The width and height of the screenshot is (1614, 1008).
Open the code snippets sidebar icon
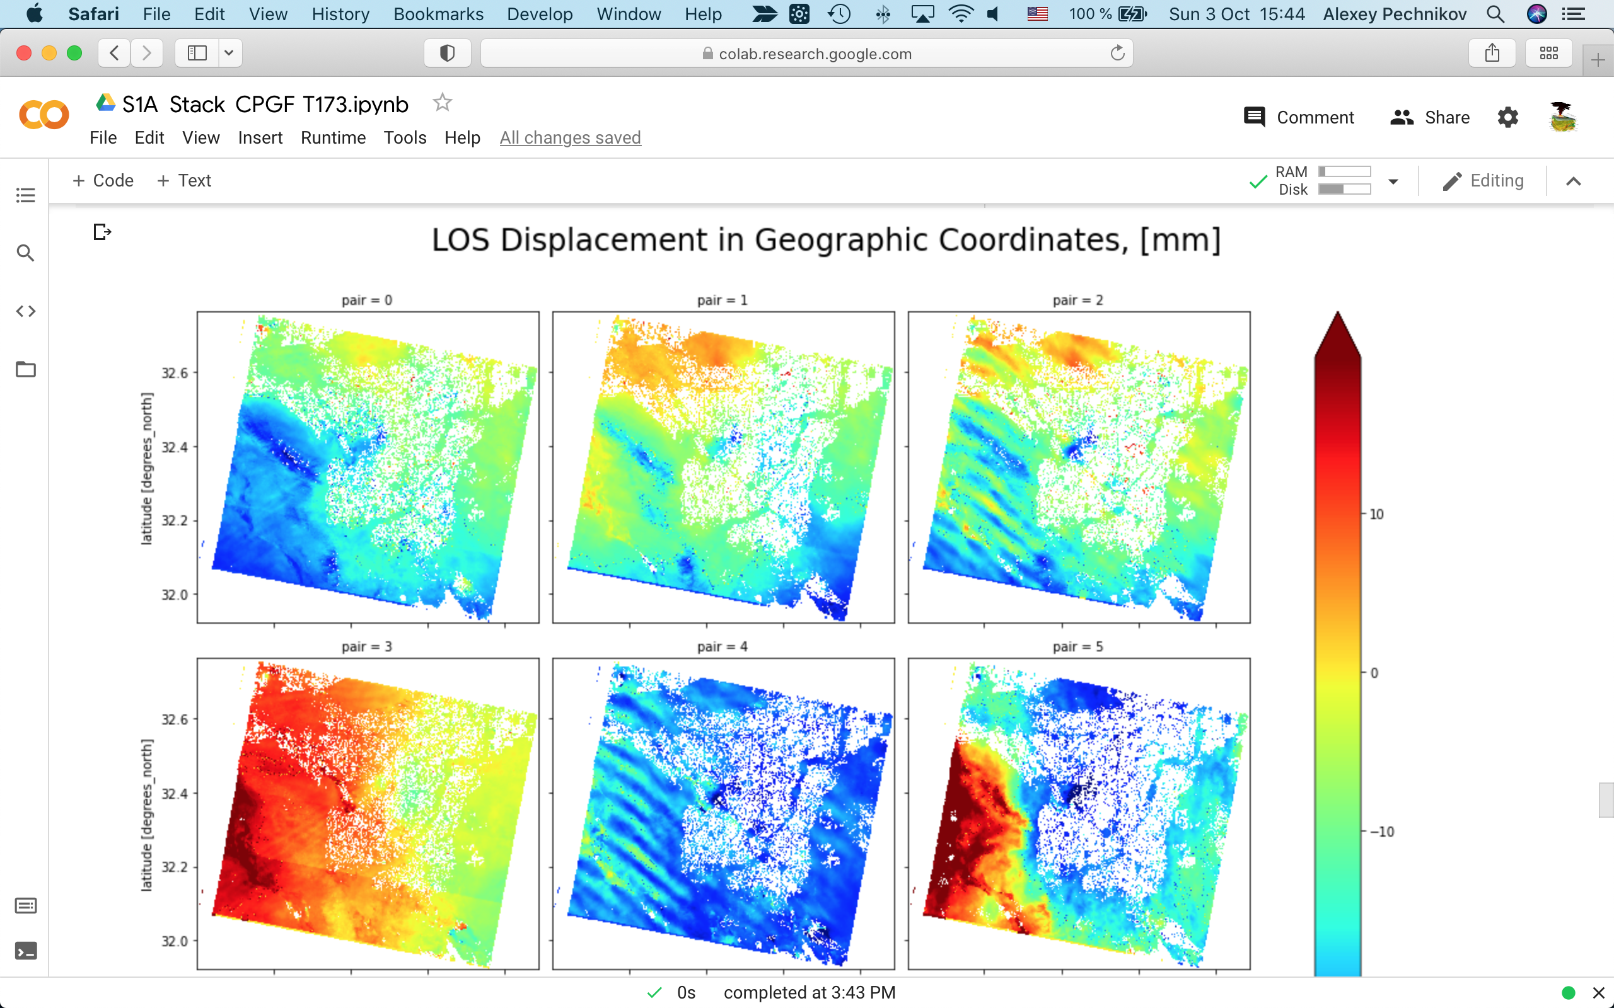click(25, 311)
